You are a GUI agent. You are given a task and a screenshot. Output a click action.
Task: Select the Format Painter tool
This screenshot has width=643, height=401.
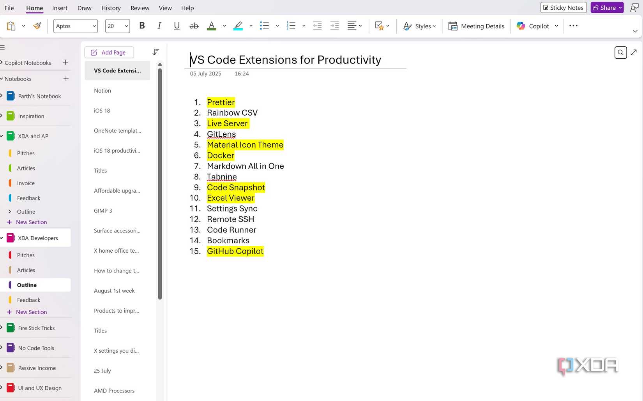click(37, 26)
